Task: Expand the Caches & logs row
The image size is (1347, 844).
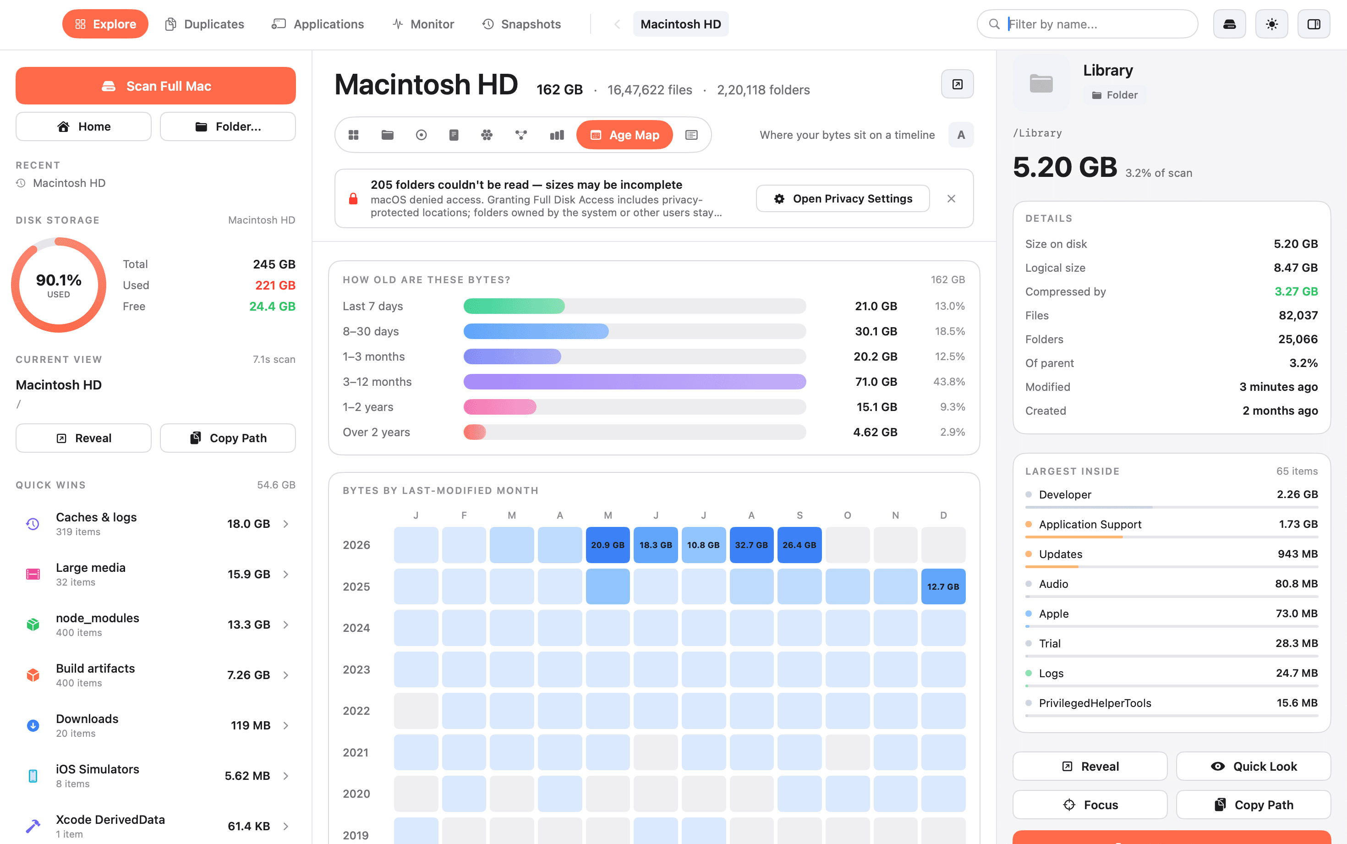Action: coord(156,524)
